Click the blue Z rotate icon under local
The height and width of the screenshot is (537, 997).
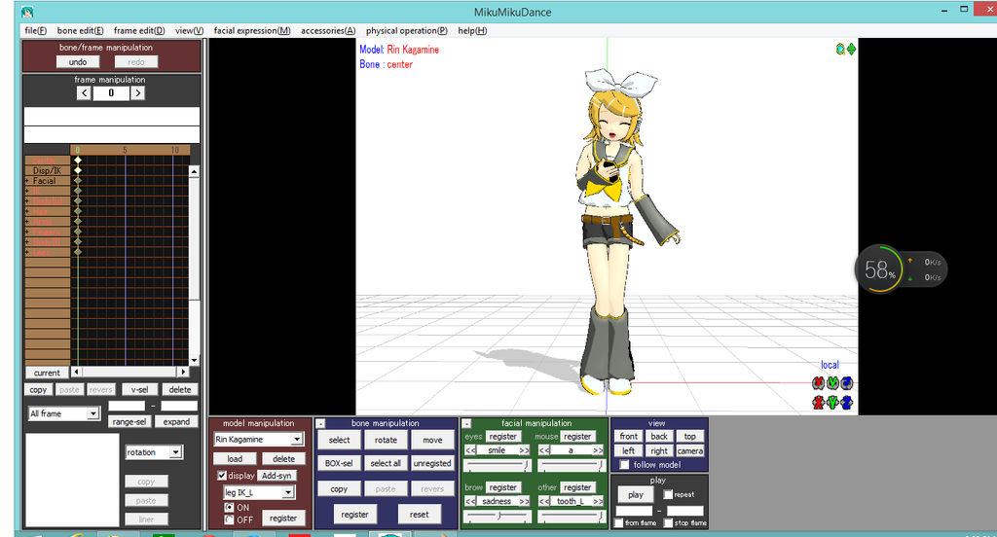[x=846, y=382]
